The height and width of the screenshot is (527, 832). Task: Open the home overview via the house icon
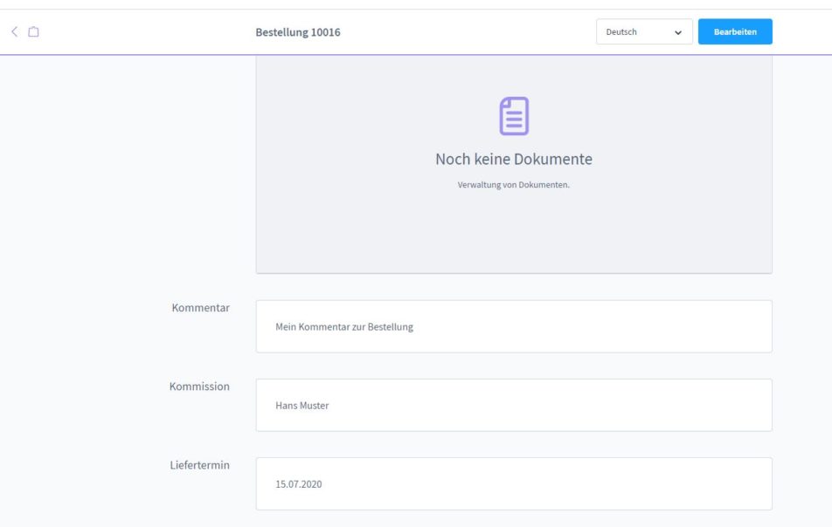coord(31,31)
